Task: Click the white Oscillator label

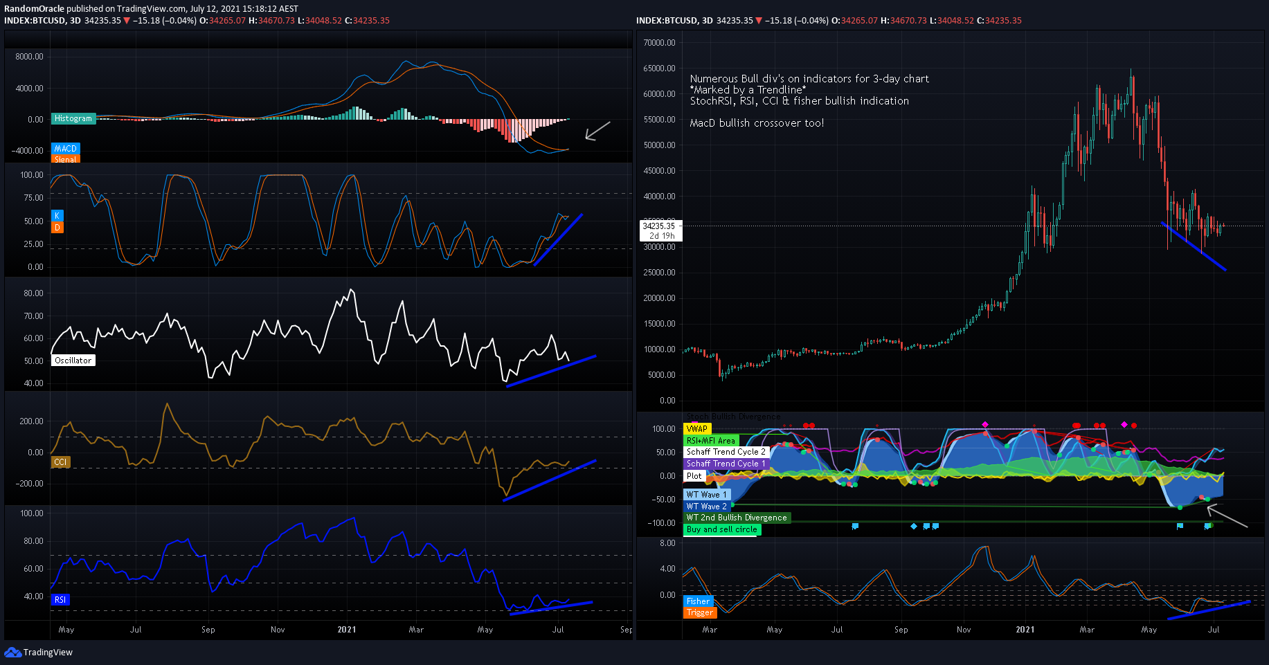Action: pyautogui.click(x=73, y=360)
